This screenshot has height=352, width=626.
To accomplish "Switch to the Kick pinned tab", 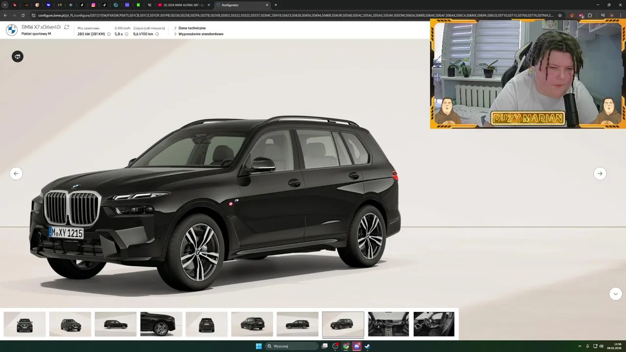I will (x=138, y=5).
